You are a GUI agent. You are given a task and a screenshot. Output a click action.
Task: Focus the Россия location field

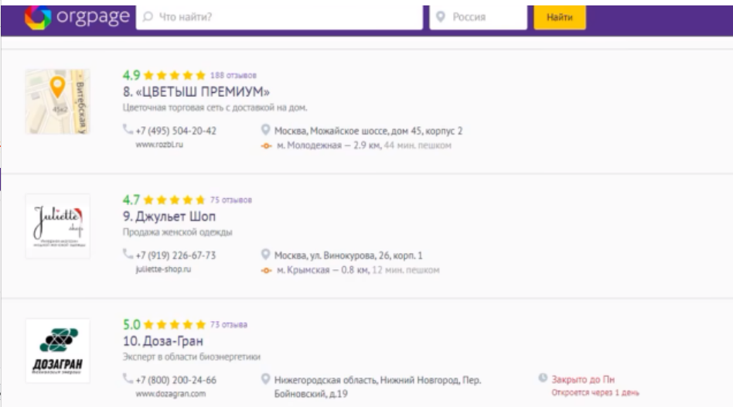pos(478,17)
